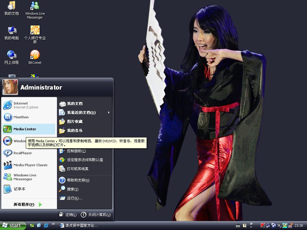
Task: Expand 所有程序 programs list
Action: pos(28,205)
